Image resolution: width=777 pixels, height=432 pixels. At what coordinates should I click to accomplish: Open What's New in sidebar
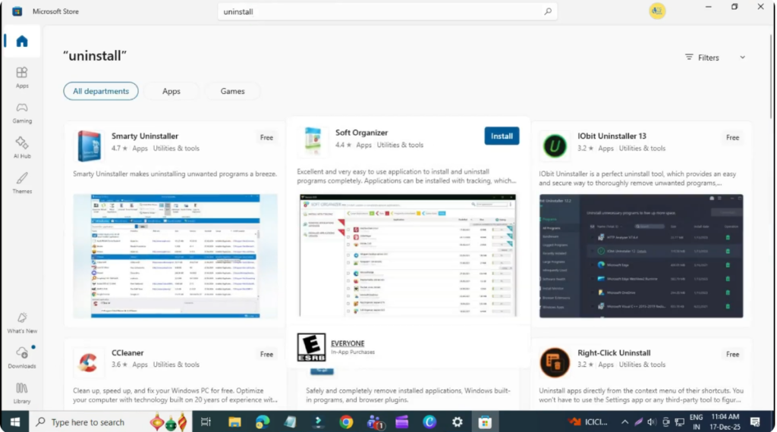(x=22, y=323)
